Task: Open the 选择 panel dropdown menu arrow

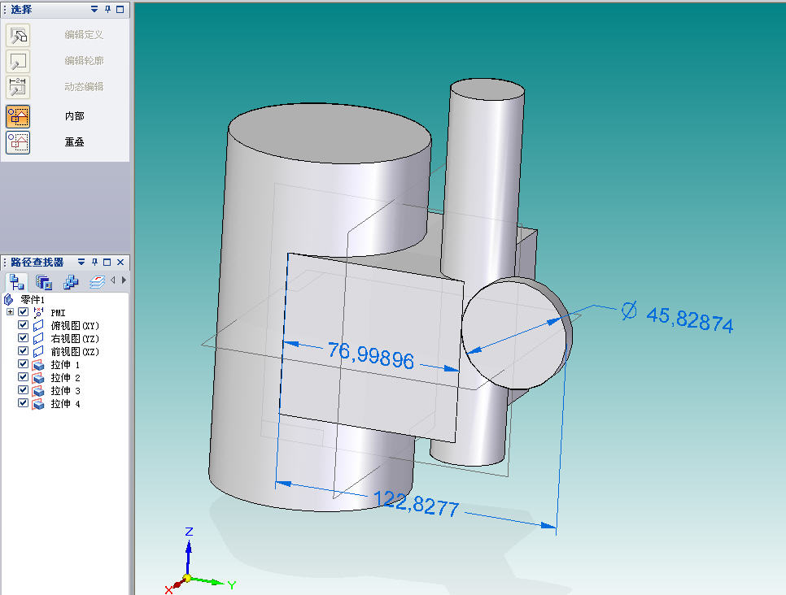Action: point(94,9)
